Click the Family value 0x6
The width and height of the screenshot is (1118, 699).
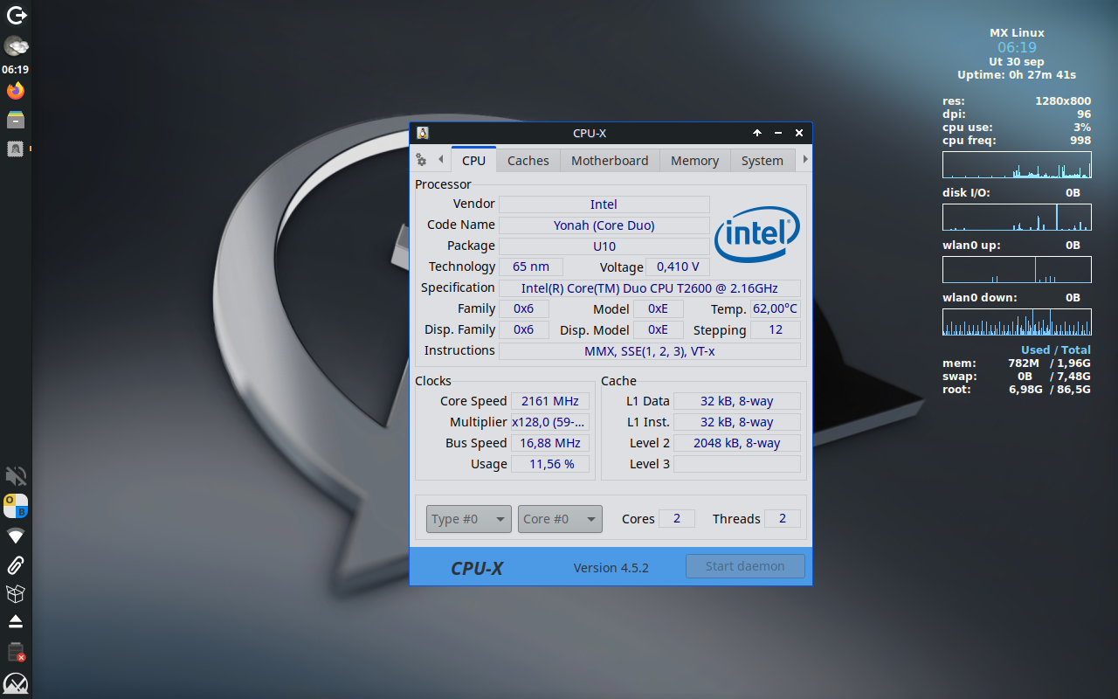point(523,309)
